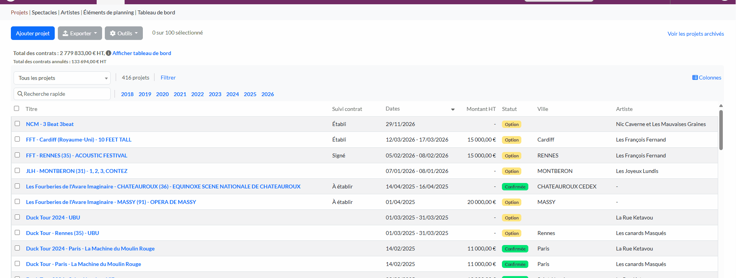Click the Confirmée badge for CHATEAUROUX project

515,187
